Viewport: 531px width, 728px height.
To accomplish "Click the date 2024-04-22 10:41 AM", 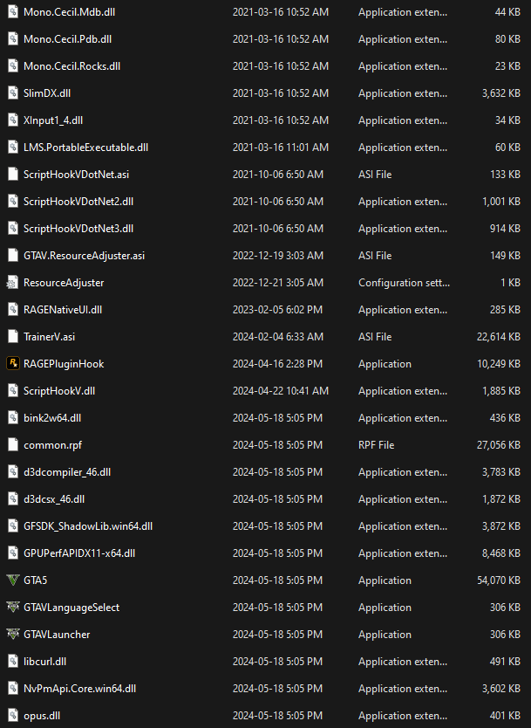I will coord(280,391).
